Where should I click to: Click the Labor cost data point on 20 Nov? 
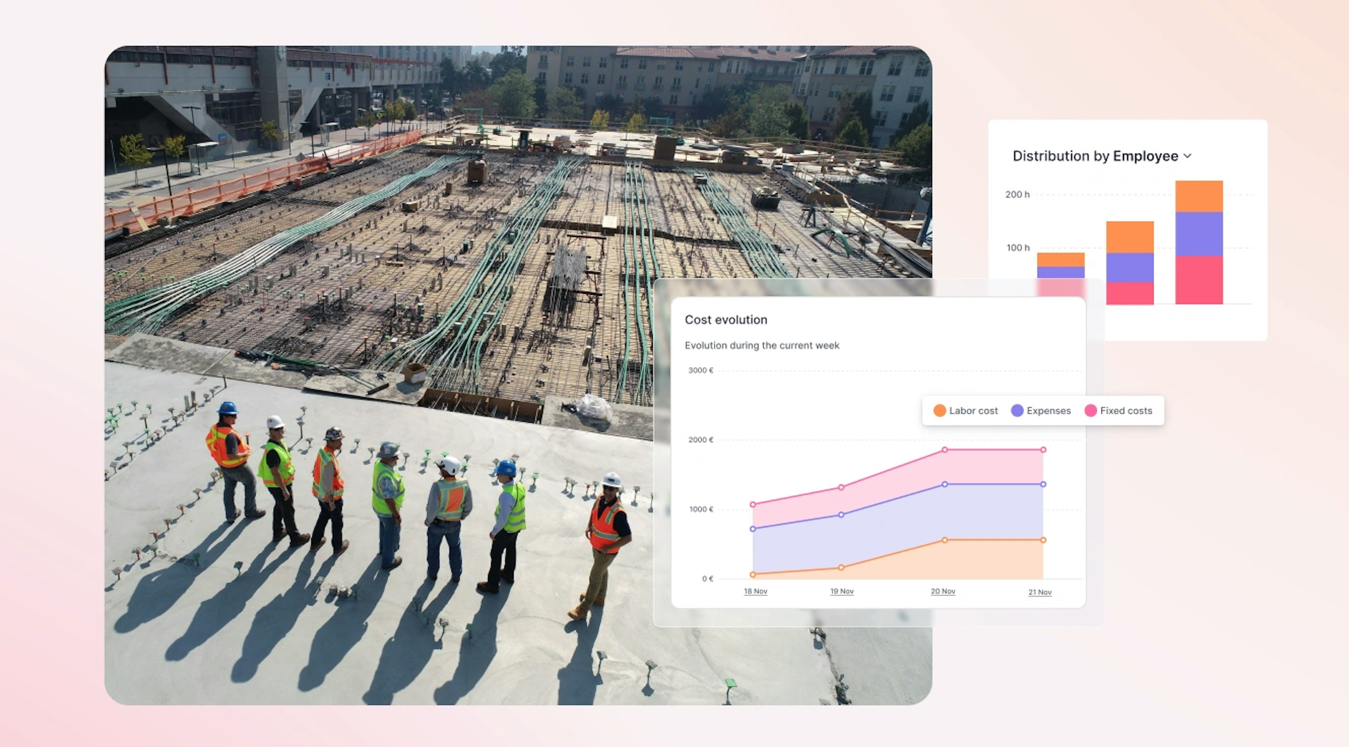pyautogui.click(x=945, y=540)
